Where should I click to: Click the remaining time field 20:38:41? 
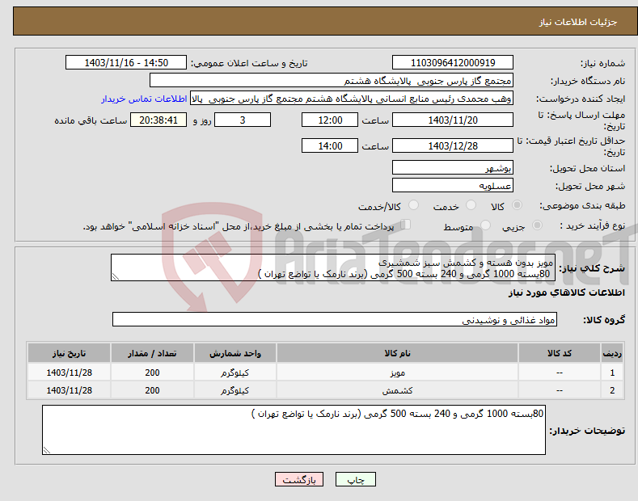pos(158,120)
